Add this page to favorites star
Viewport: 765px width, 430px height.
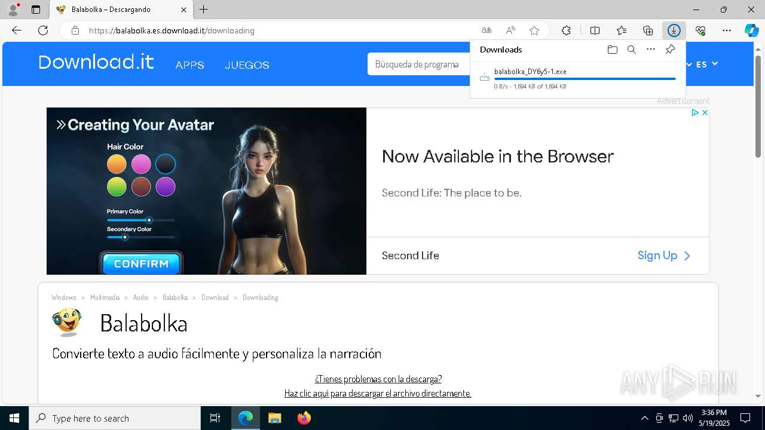coord(534,30)
